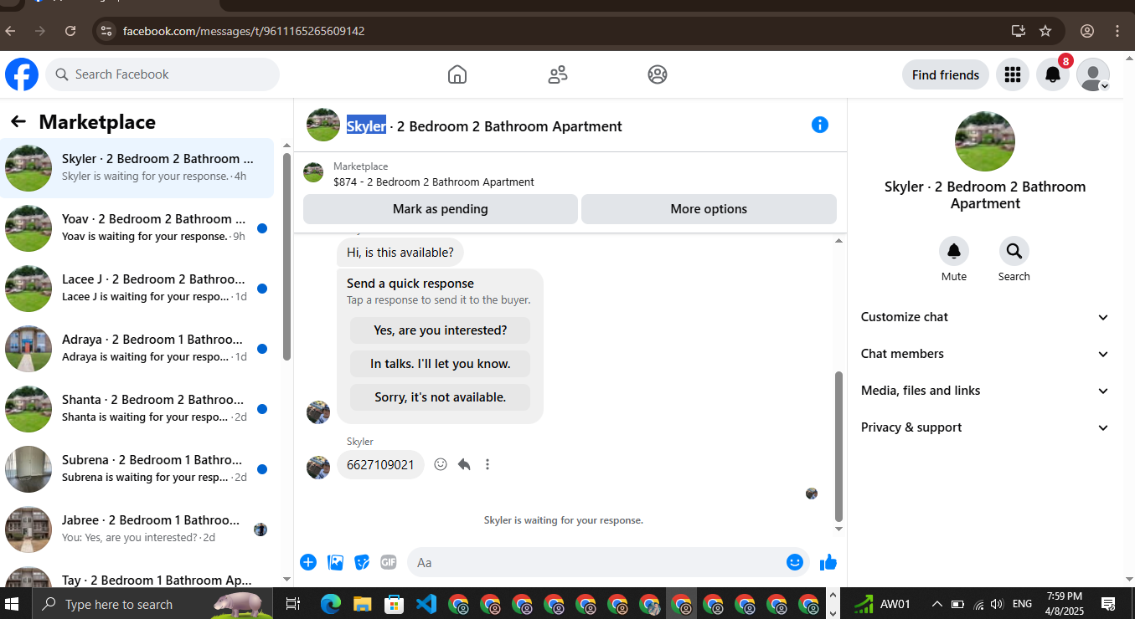
Task: Open the Facebook menu grid icon
Action: (x=1013, y=74)
